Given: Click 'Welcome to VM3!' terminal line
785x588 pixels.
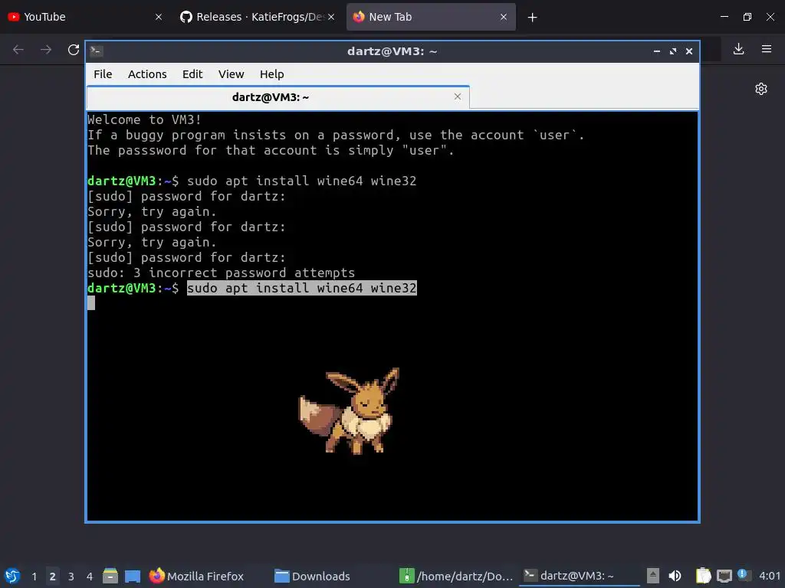Looking at the screenshot, I should click(x=144, y=119).
